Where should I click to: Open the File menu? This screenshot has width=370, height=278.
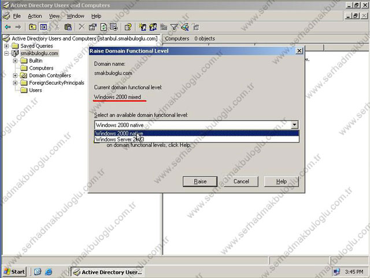click(x=17, y=16)
